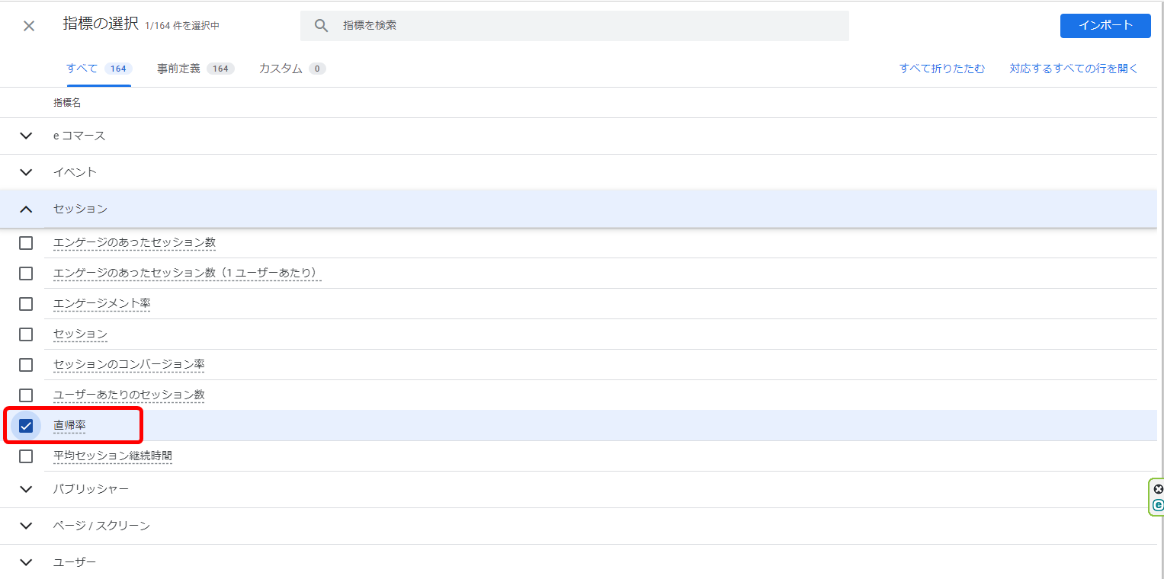The image size is (1164, 579).
Task: Click the インポート button
Action: tap(1105, 25)
